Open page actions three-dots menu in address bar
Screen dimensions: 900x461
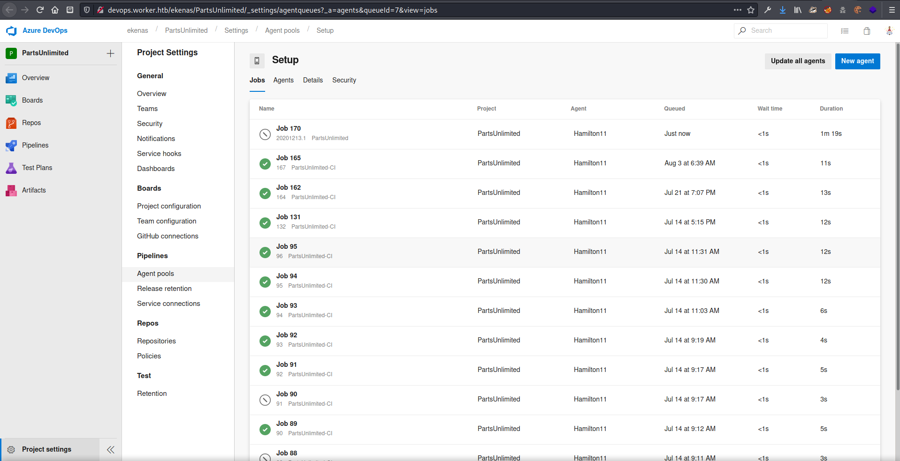pyautogui.click(x=738, y=10)
